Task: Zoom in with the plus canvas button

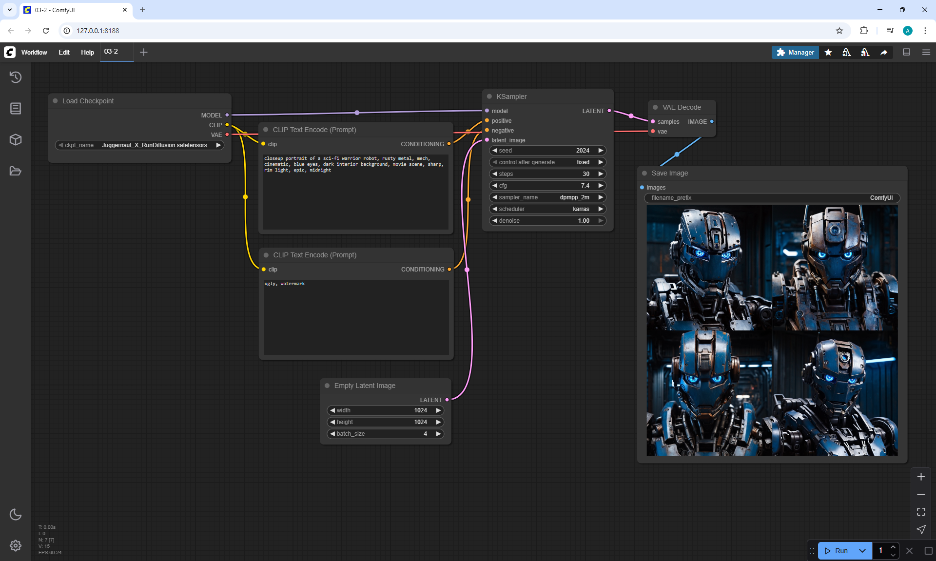Action: (x=921, y=477)
